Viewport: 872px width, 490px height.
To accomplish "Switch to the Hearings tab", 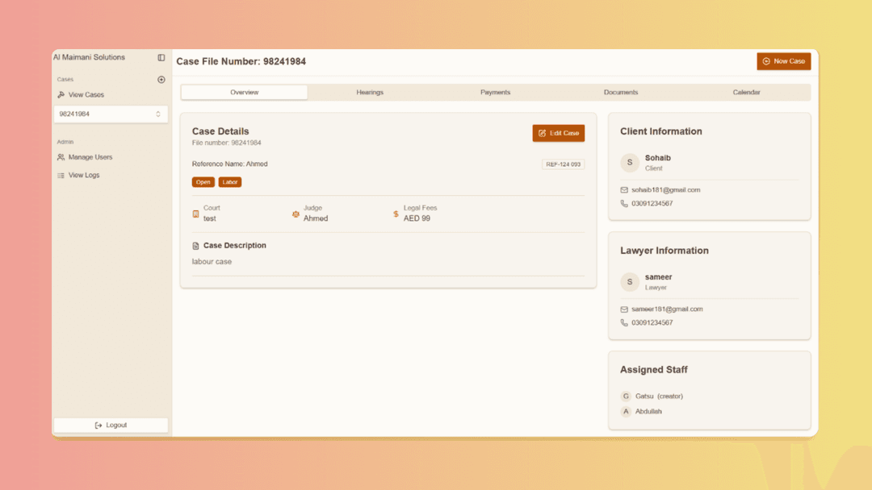I will [369, 92].
